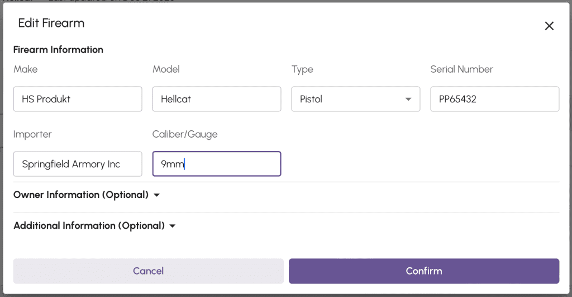Viewport: 572px width, 297px height.
Task: Expand the Owner Information (Optional) section
Action: point(81,195)
